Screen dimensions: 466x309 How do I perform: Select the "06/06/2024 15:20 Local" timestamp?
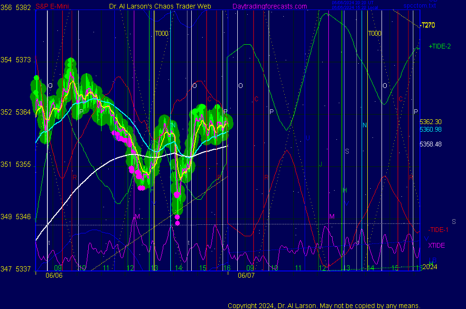pyautogui.click(x=355, y=8)
